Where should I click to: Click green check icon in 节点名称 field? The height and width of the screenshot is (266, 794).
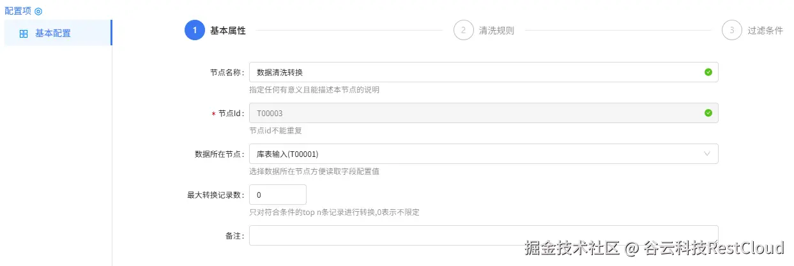tap(708, 72)
